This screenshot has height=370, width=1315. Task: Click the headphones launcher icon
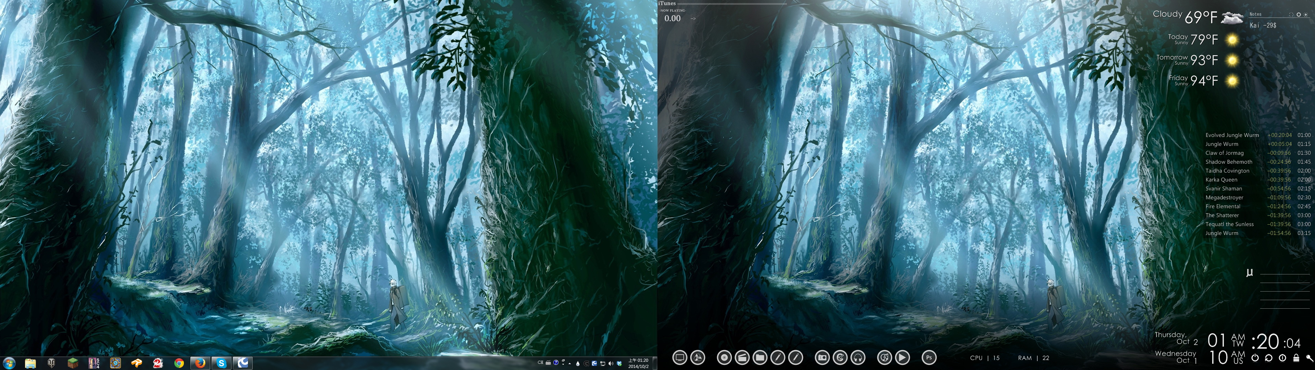pos(858,358)
